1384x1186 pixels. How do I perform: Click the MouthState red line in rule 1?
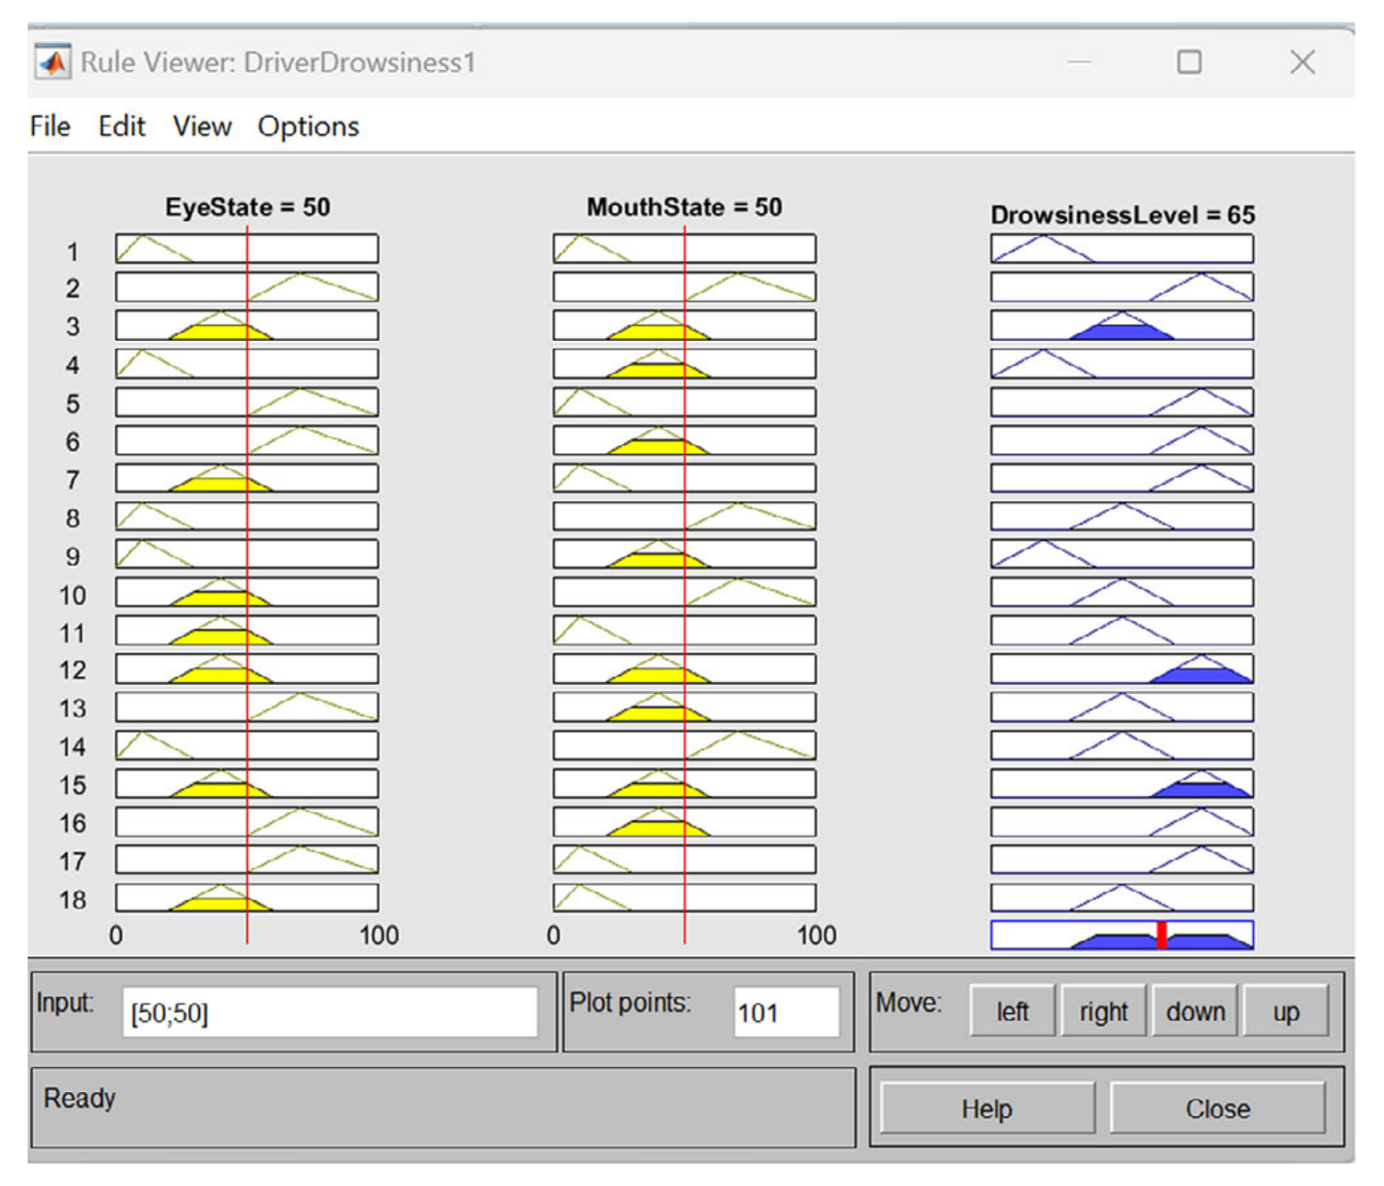[x=685, y=249]
